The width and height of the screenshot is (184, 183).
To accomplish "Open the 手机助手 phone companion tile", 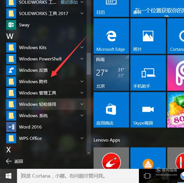I will (x=148, y=73).
